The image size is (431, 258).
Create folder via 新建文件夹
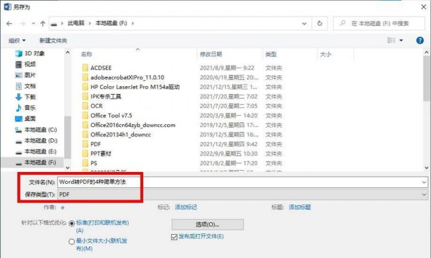[x=53, y=40]
